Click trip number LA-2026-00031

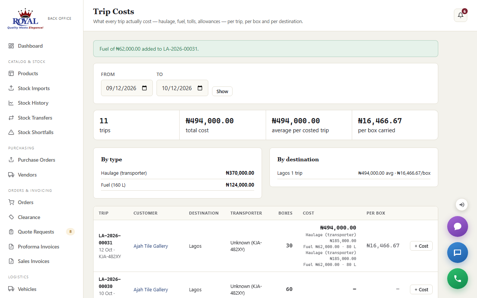(x=110, y=239)
